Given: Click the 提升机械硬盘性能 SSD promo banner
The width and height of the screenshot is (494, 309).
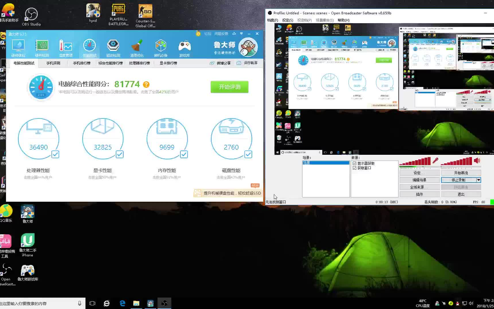Looking at the screenshot, I should [228, 193].
